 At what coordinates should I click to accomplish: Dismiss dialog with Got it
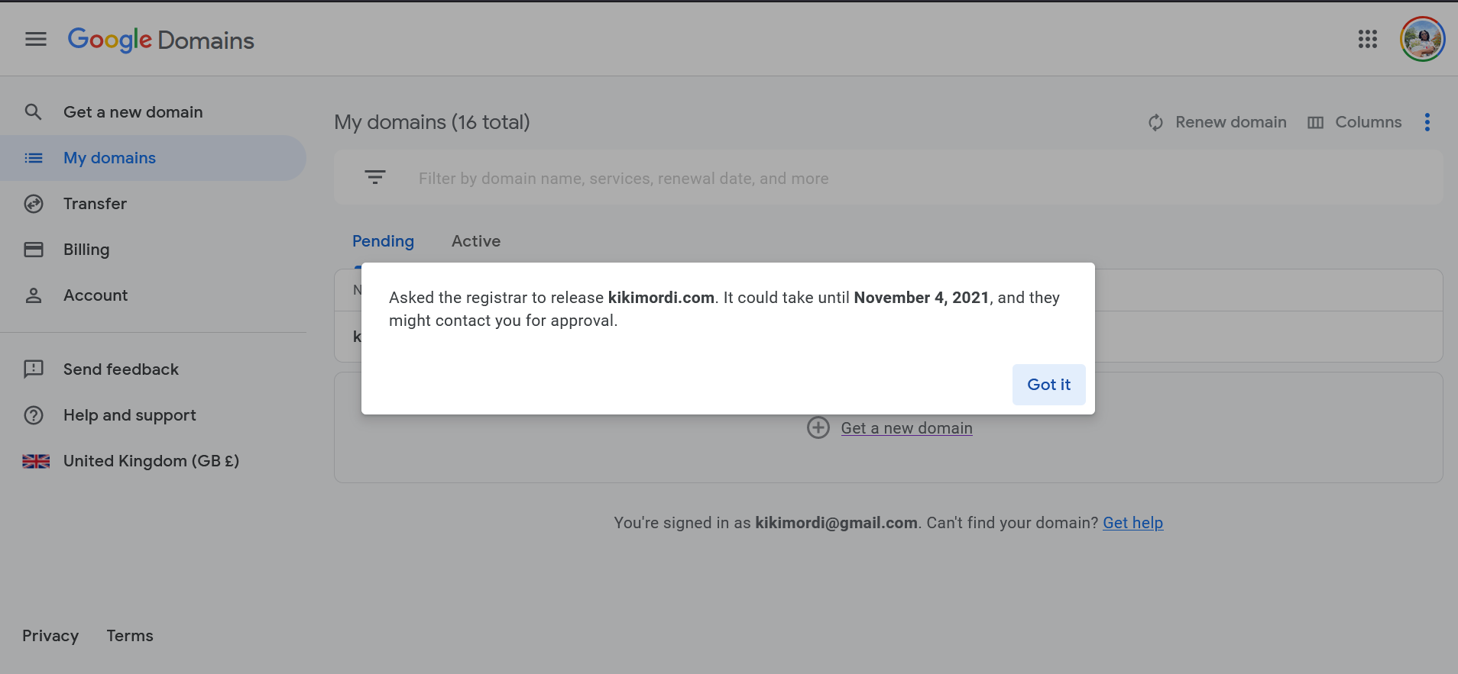click(x=1048, y=385)
